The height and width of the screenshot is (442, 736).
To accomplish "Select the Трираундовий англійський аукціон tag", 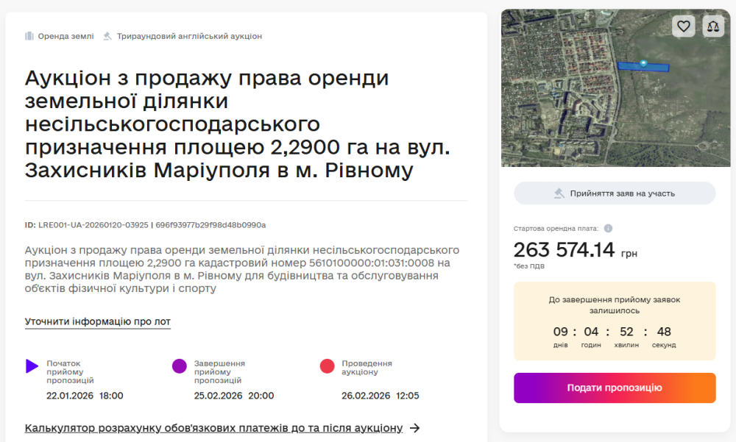I will (189, 36).
